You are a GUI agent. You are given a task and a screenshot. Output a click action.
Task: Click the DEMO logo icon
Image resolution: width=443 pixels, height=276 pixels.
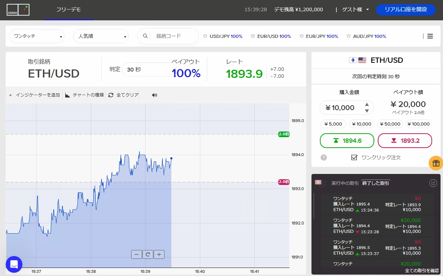click(18, 9)
